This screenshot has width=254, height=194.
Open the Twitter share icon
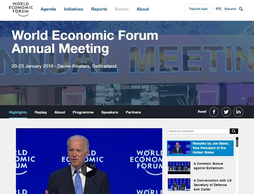coord(226,112)
